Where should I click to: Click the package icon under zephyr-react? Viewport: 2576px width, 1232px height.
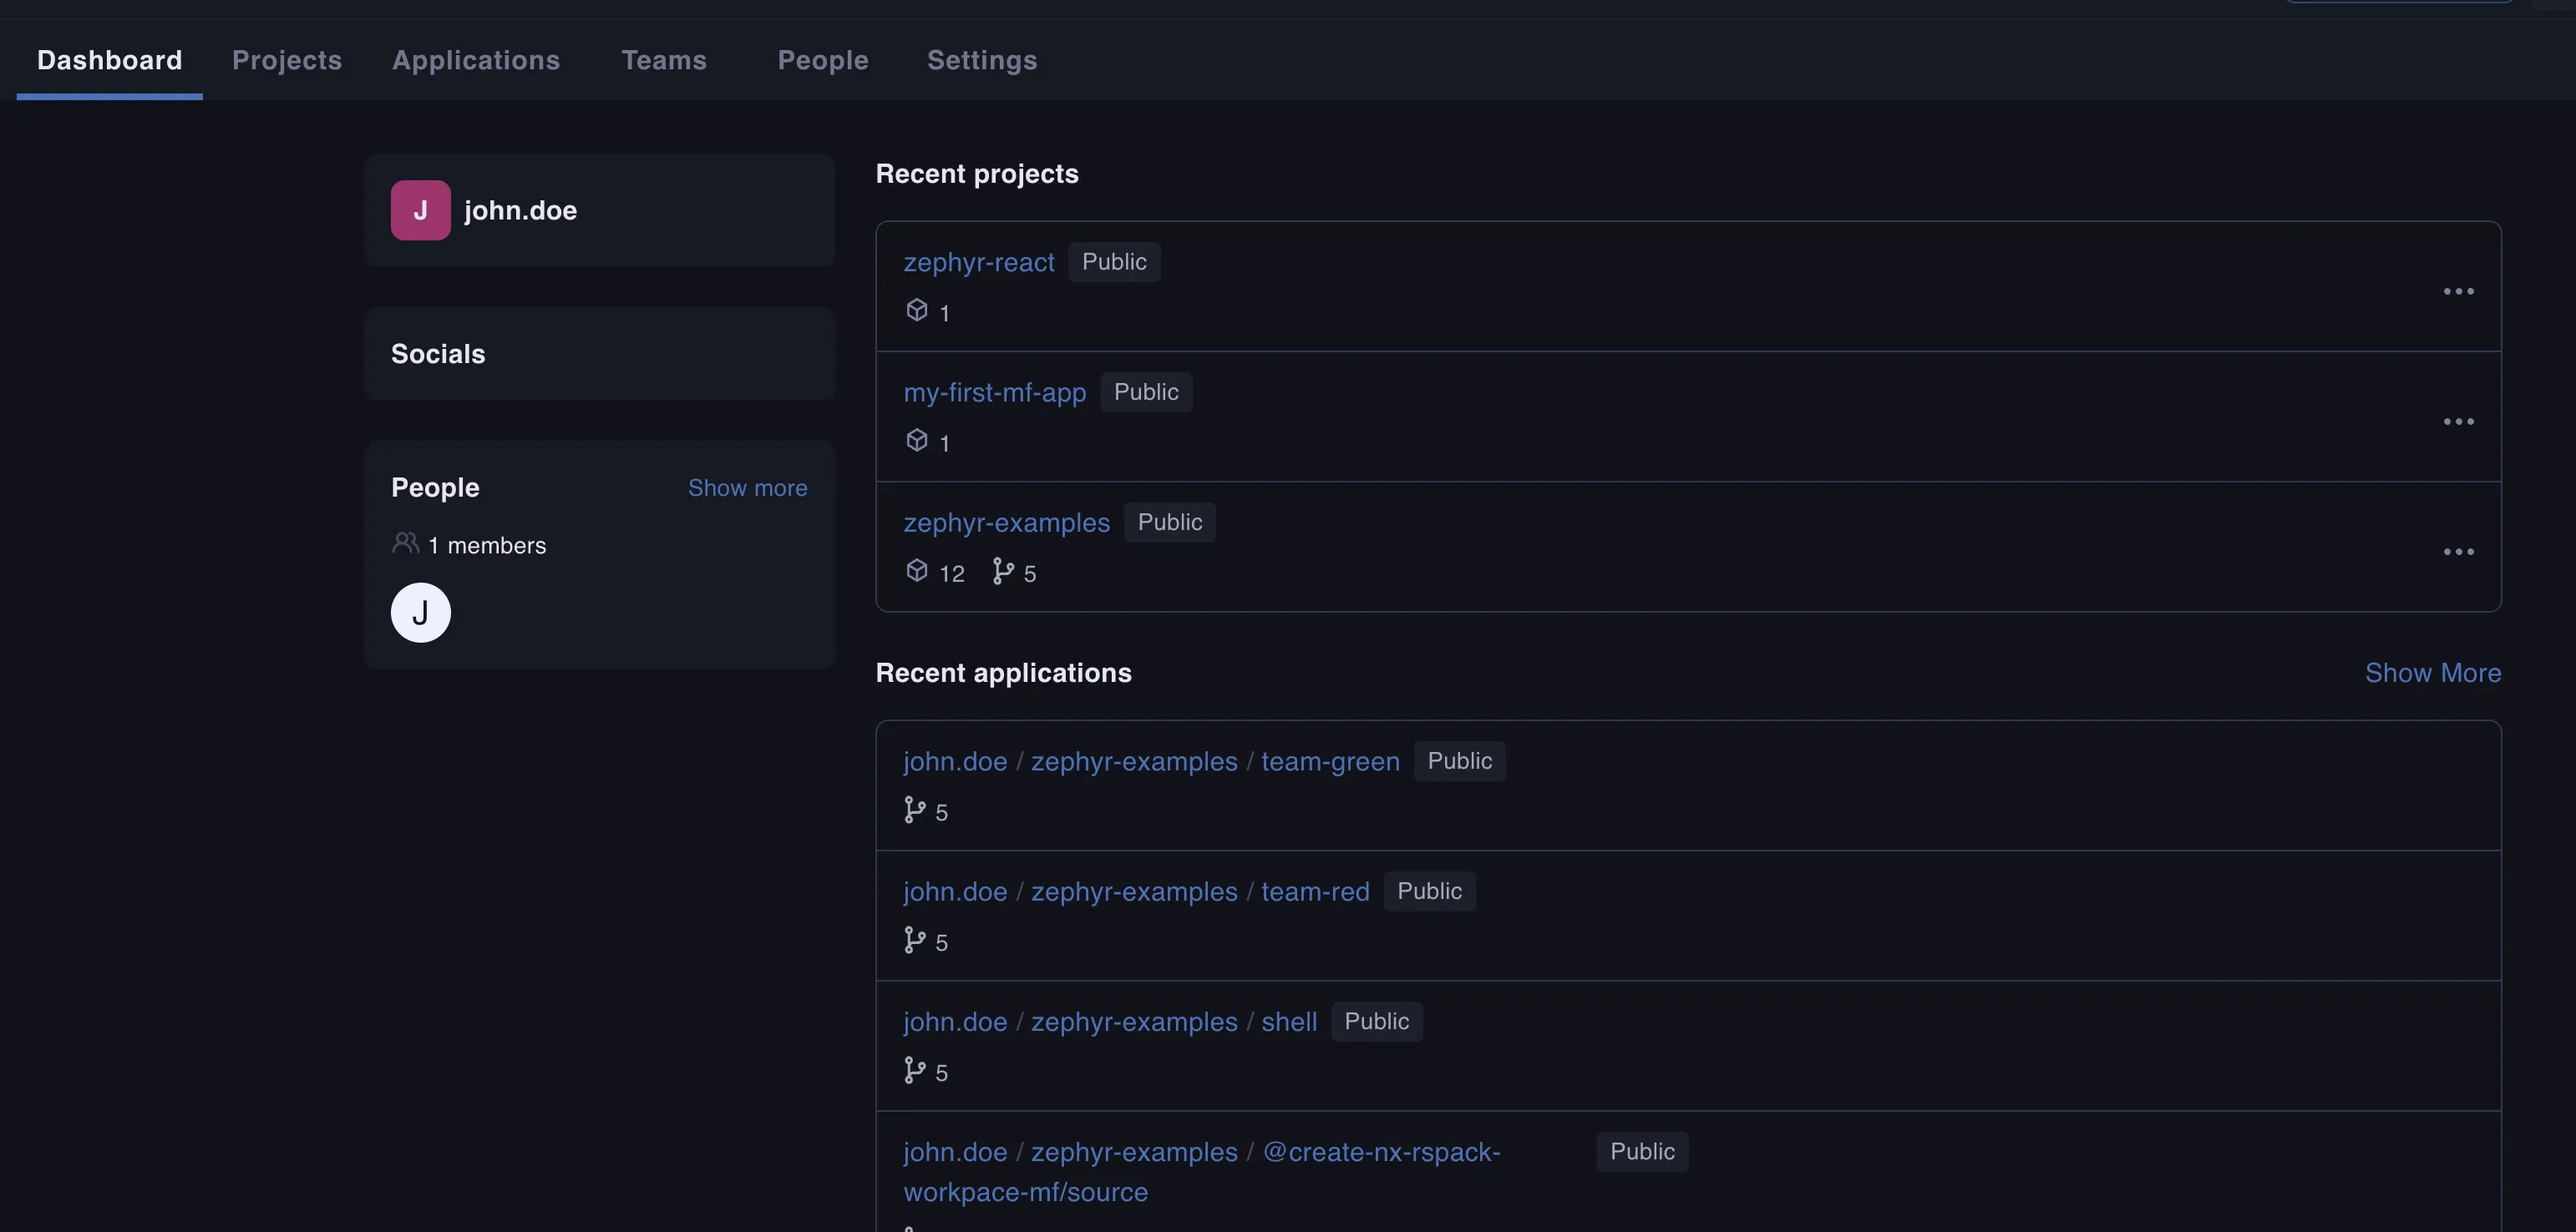[917, 310]
